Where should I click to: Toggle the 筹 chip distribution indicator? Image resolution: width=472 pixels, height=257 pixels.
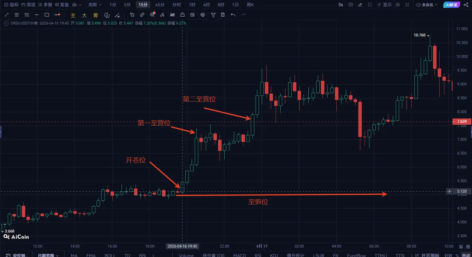click(96, 15)
